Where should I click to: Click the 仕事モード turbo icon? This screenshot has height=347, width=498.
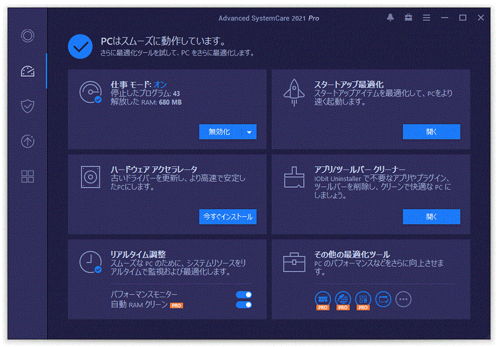[91, 93]
